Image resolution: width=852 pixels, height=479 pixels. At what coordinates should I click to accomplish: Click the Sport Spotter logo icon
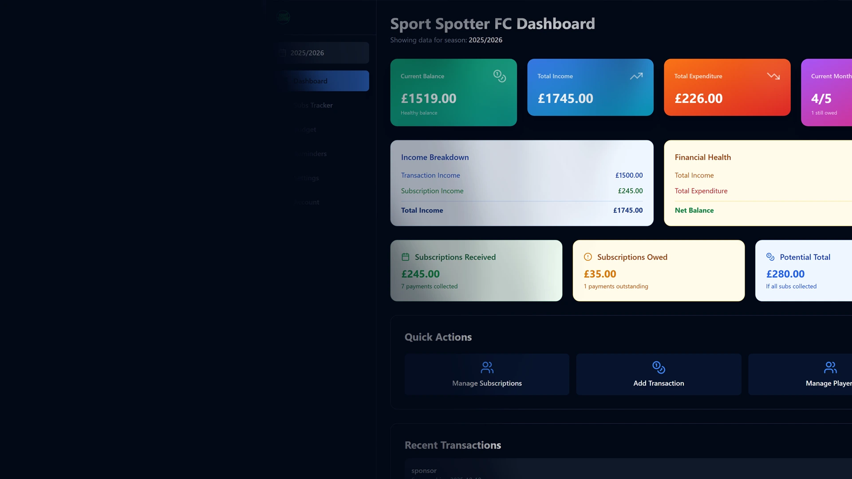coord(283,18)
